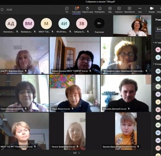The height and width of the screenshot is (156, 161).
Task: Select the ВМ participant avatar
Action: (29, 24)
